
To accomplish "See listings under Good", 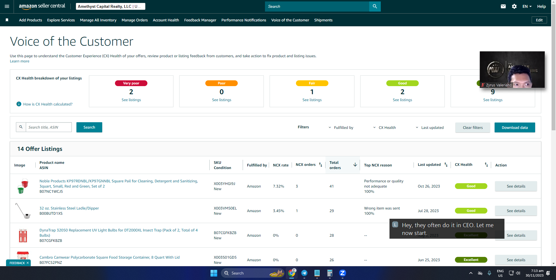I will (x=402, y=100).
